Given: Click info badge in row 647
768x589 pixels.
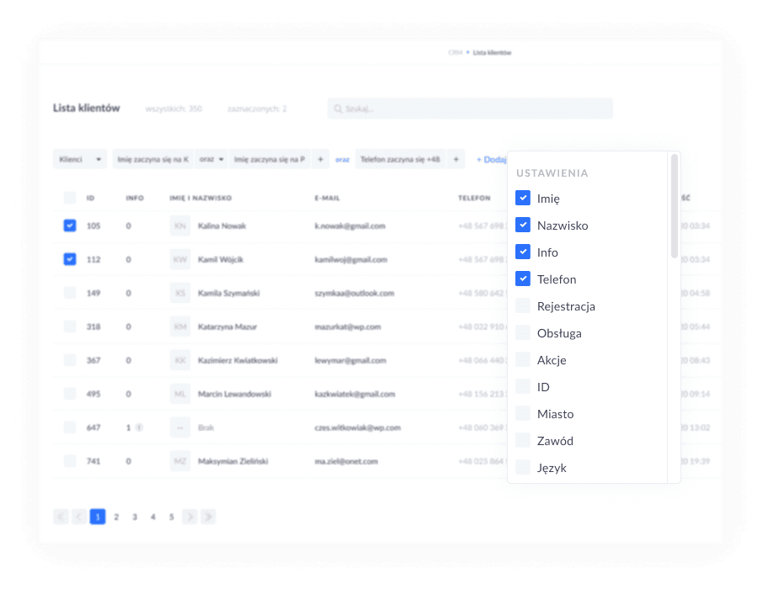Looking at the screenshot, I should pyautogui.click(x=139, y=427).
